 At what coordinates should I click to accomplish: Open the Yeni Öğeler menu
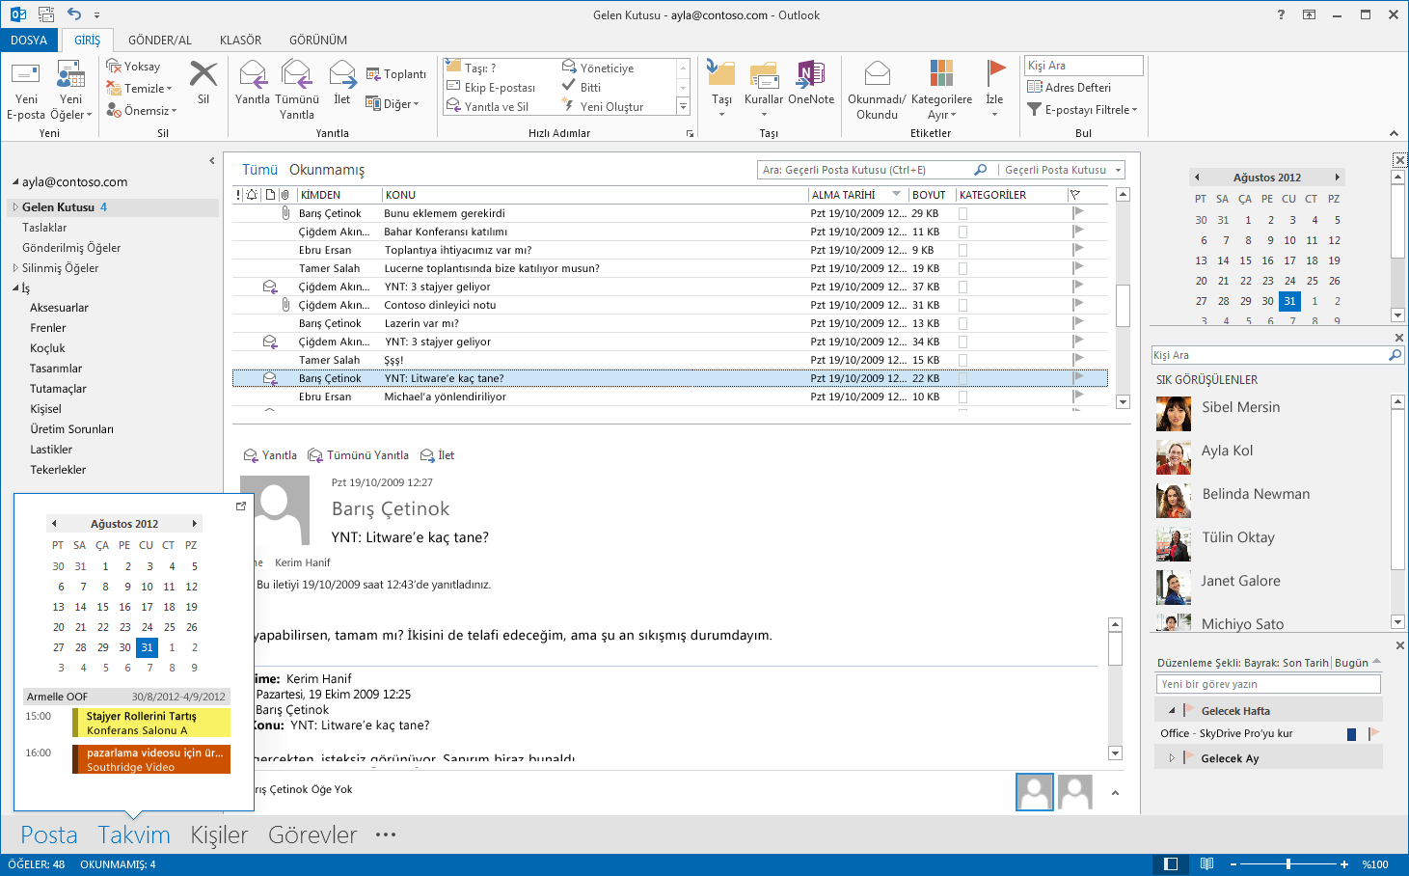(70, 91)
